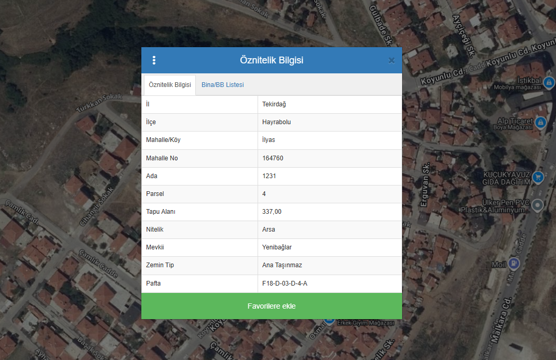Click the Ülker Pen PVC map pin
The width and height of the screenshot is (556, 360).
pos(538,206)
